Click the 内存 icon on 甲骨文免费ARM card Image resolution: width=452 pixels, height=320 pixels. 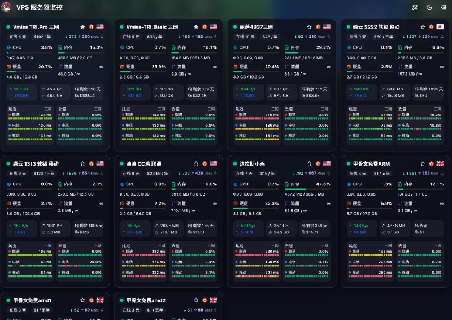pyautogui.click(x=400, y=184)
